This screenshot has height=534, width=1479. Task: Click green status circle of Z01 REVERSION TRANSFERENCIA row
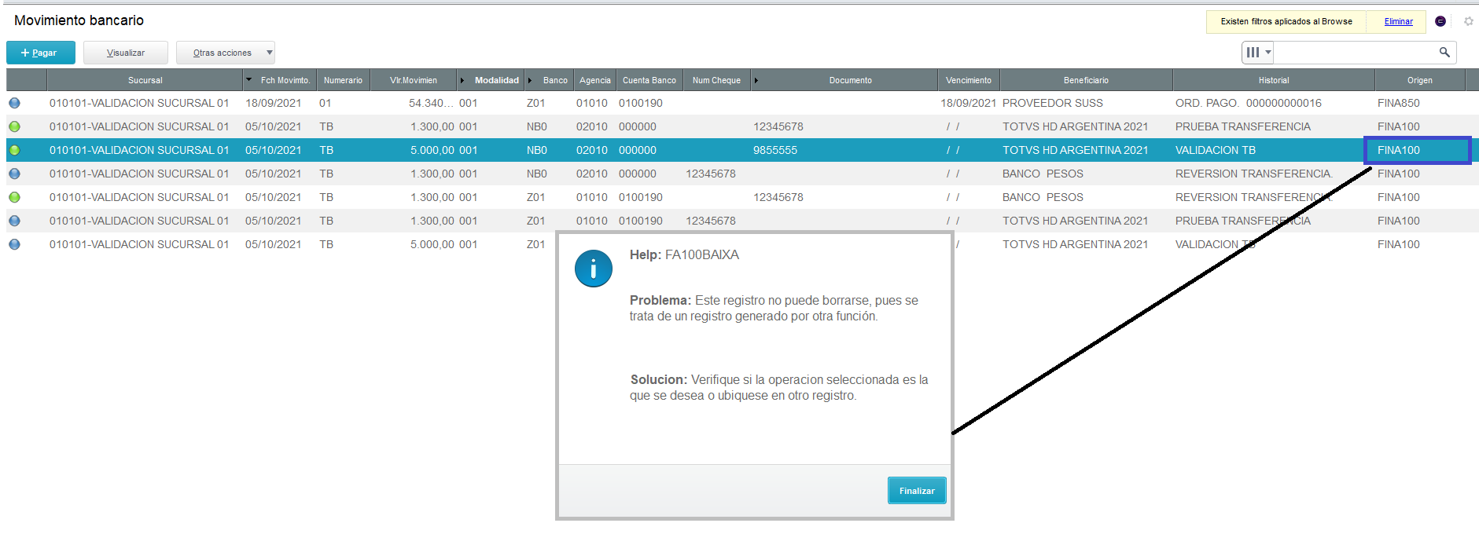click(14, 197)
